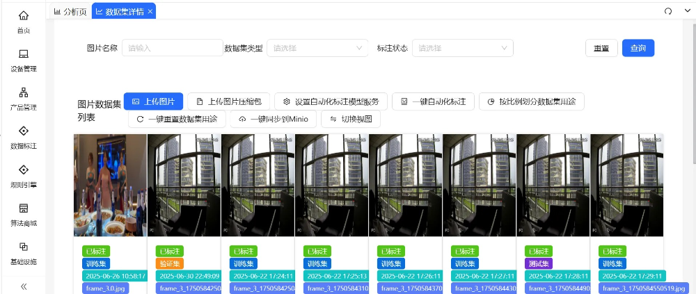Image resolution: width=696 pixels, height=294 pixels.
Task: Click the 上传图片 button
Action: tap(153, 101)
